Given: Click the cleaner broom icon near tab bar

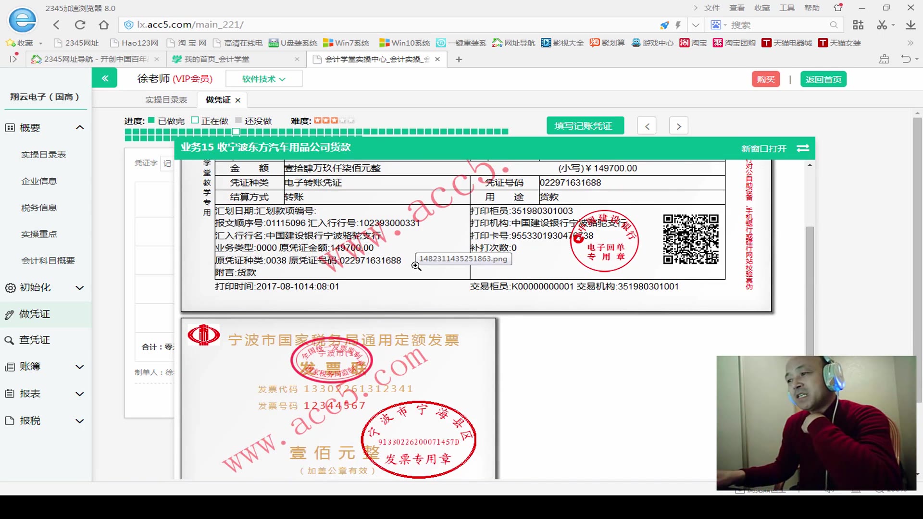Looking at the screenshot, I should 884,59.
